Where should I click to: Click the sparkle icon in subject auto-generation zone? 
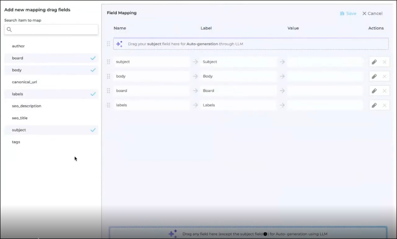coord(119,44)
